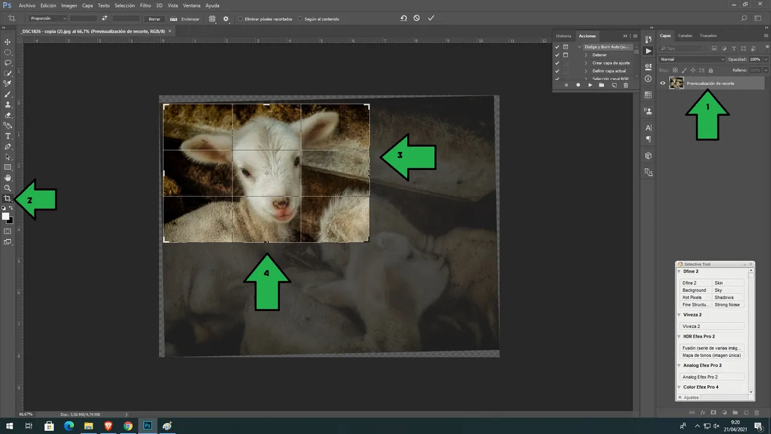Enable Según el contenido checkbox
Screen dimensions: 771x434
[x=301, y=19]
